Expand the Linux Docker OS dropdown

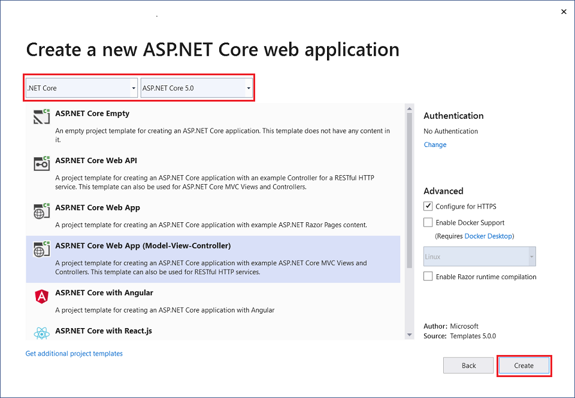click(x=532, y=256)
